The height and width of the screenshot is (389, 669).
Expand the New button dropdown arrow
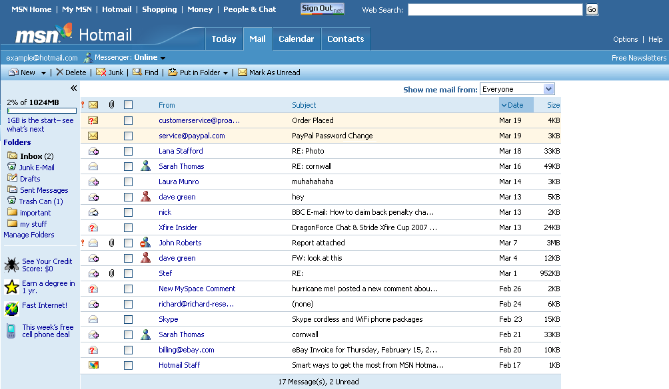coord(43,72)
